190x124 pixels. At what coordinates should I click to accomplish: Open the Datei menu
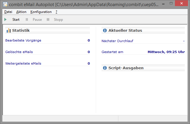(8, 12)
